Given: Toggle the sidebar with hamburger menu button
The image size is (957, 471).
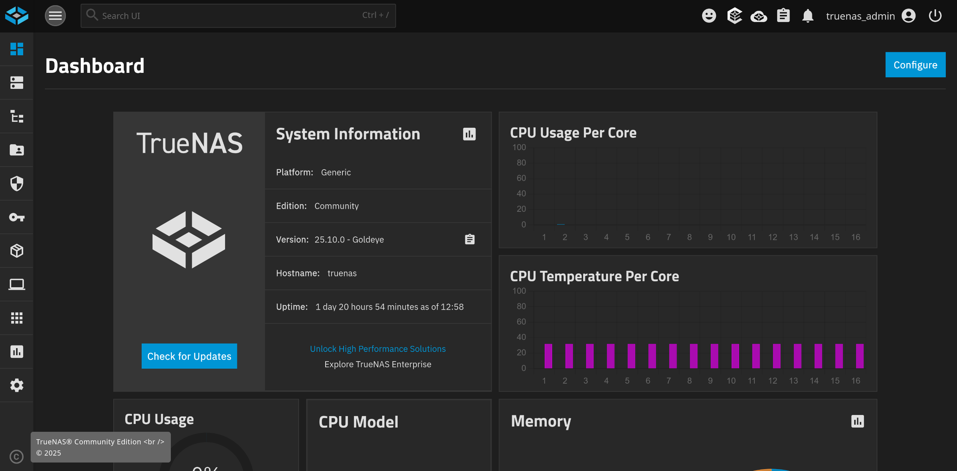Looking at the screenshot, I should 55,16.
